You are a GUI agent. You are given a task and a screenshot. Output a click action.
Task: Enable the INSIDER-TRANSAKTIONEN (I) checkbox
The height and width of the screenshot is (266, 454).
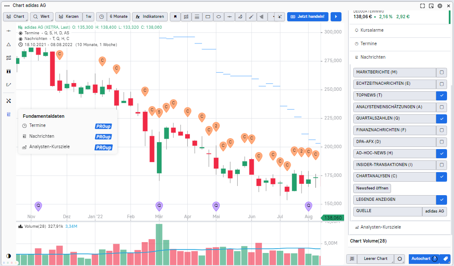[x=441, y=165]
